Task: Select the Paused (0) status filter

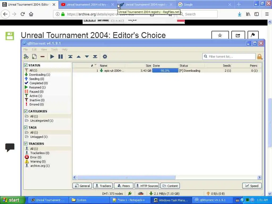Action: coord(36,92)
